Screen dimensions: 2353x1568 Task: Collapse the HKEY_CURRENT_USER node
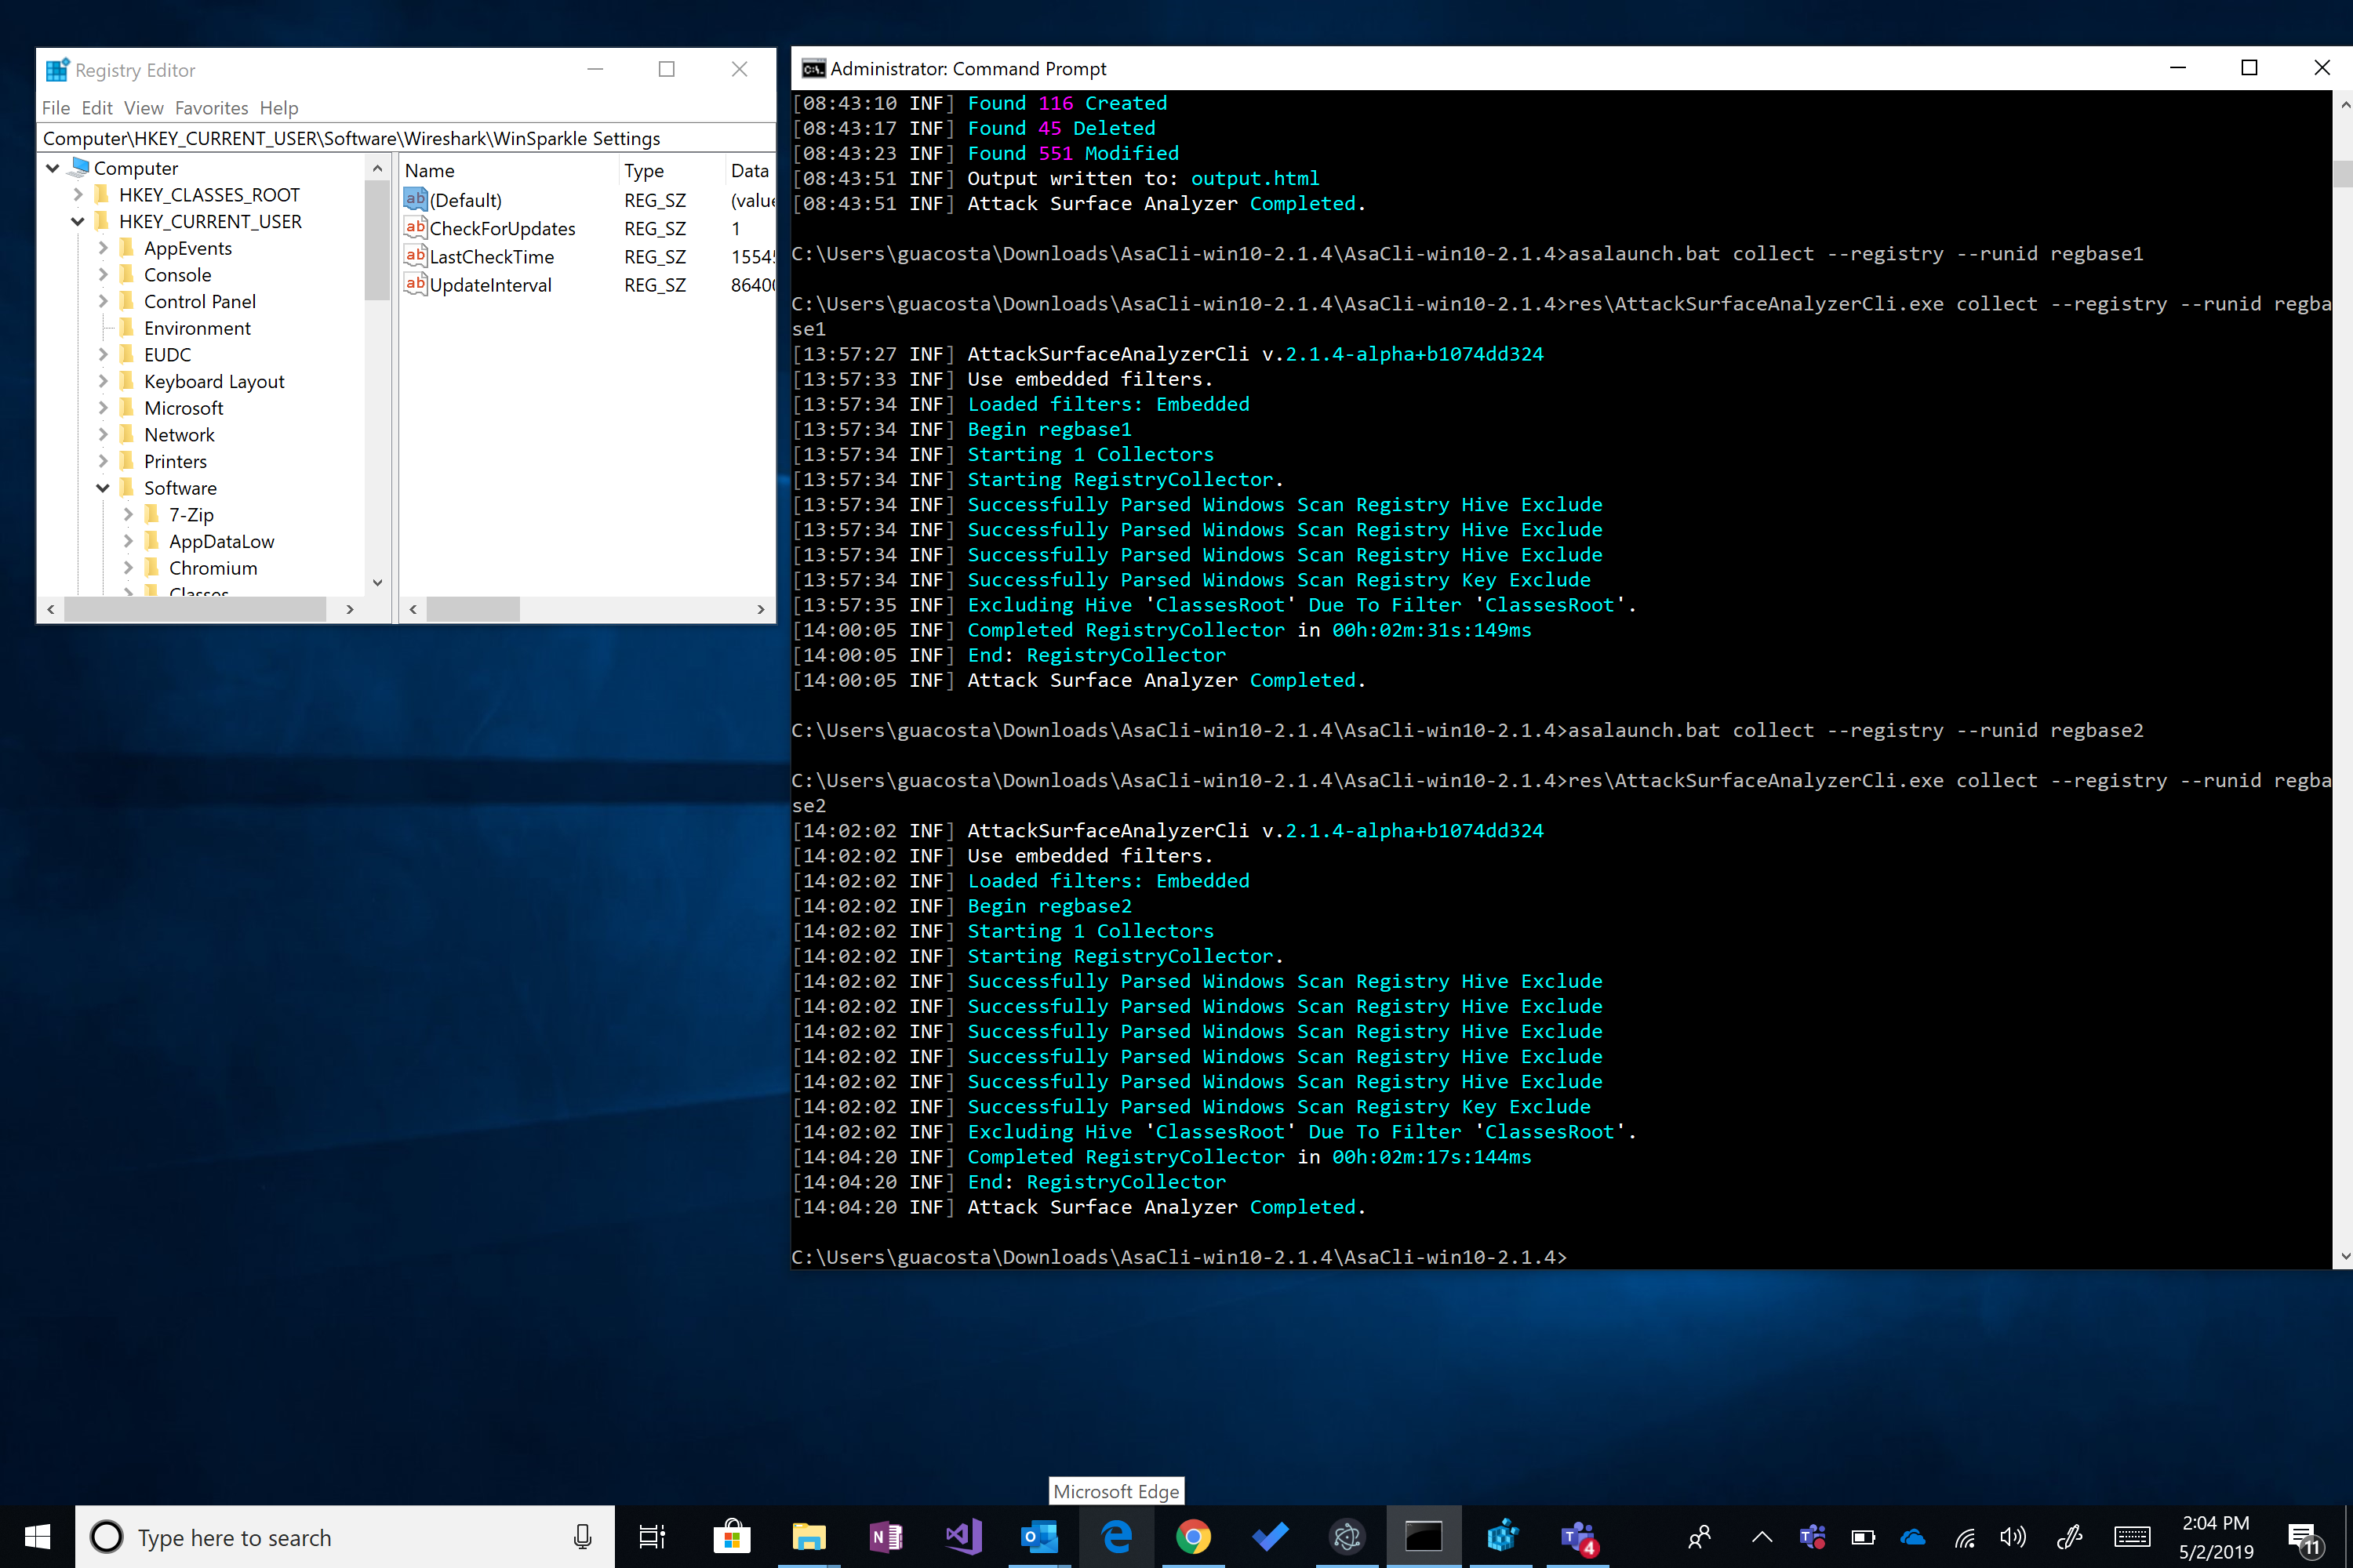click(x=78, y=221)
